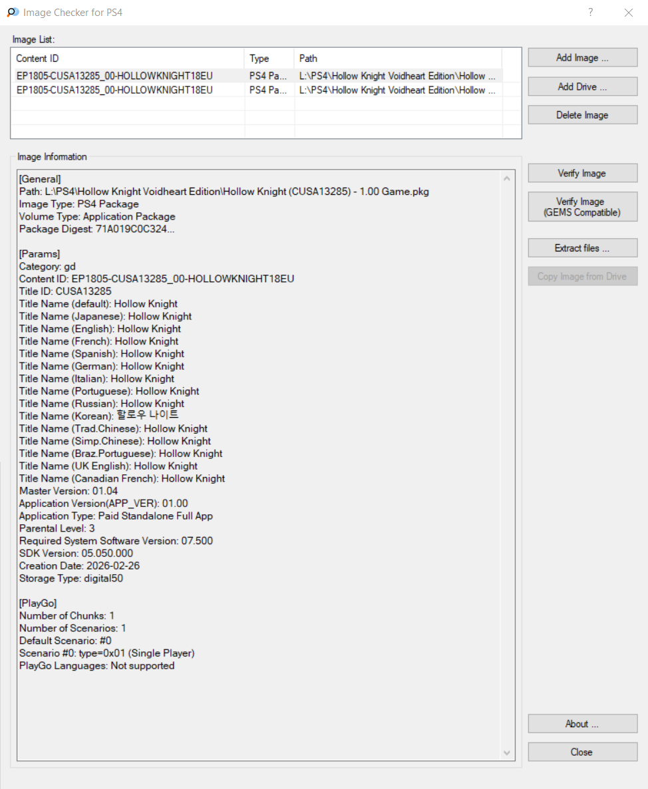The height and width of the screenshot is (789, 648).
Task: Sort by the Content ID column header
Action: [128, 59]
